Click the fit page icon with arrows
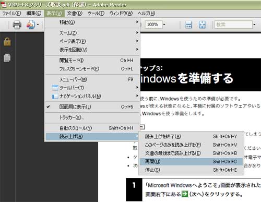Viewport: 261px width, 202px height. click(x=202, y=25)
